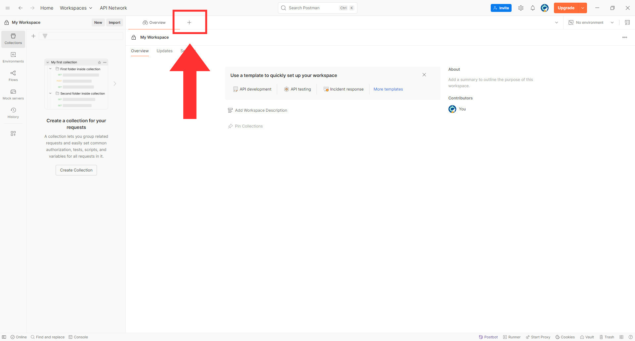Click the Import button
This screenshot has height=341, width=635.
click(114, 22)
